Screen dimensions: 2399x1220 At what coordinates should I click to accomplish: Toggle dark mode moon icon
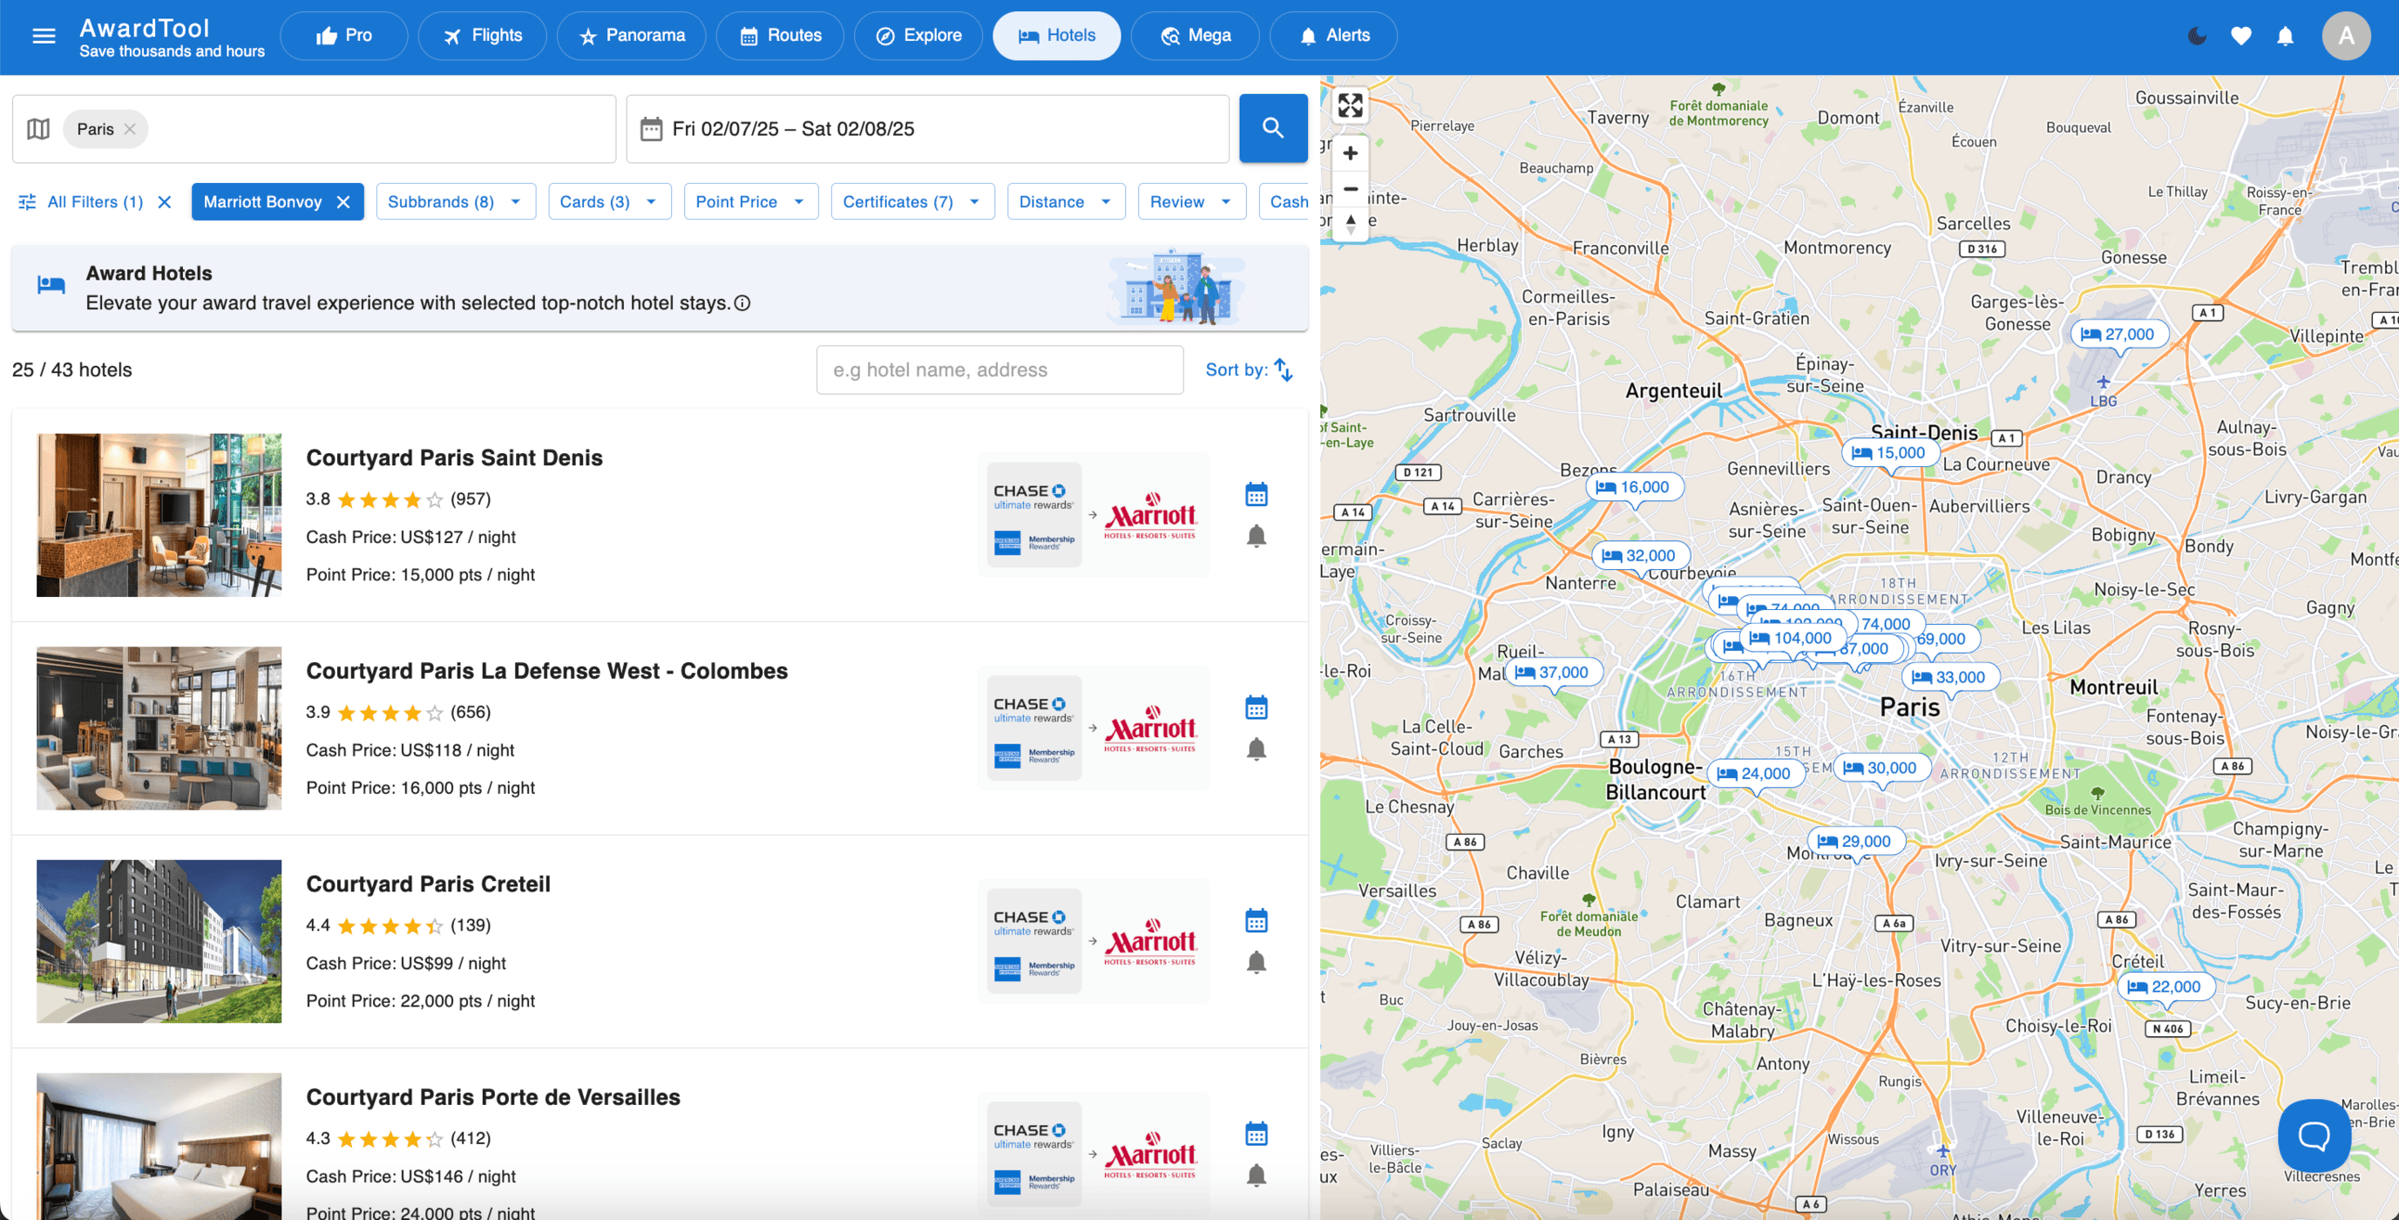[x=2197, y=37]
